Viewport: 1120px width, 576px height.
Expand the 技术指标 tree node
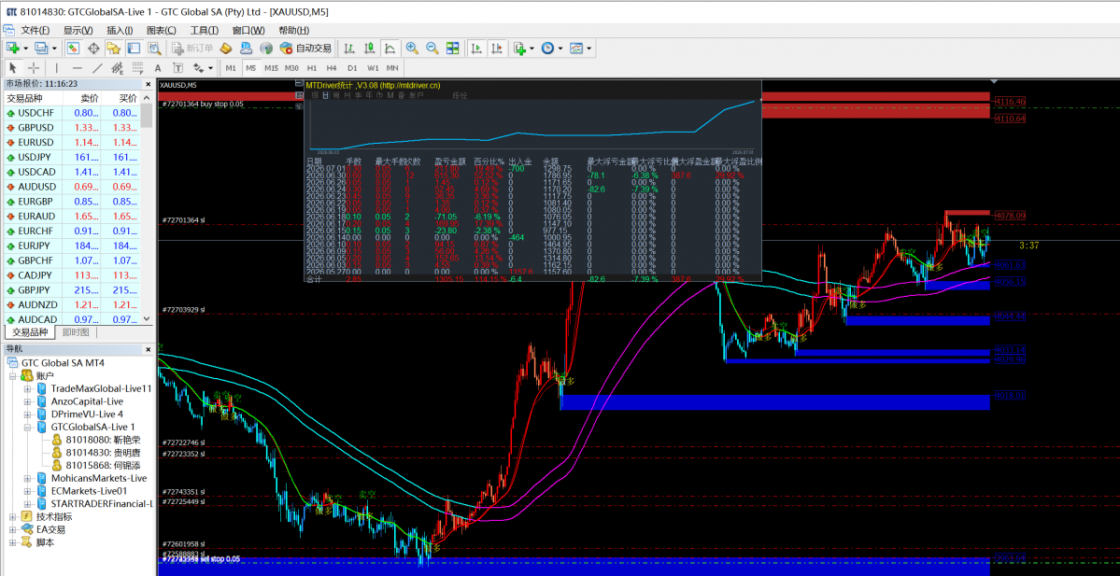coord(12,516)
